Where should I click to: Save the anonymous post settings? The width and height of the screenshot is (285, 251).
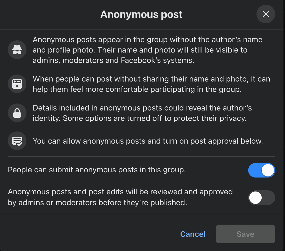click(x=245, y=234)
